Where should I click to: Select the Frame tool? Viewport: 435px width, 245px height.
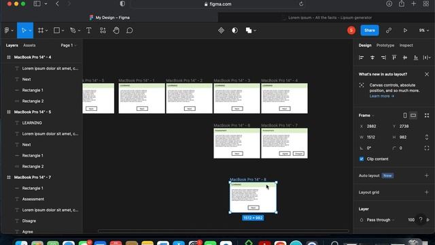[x=41, y=30]
